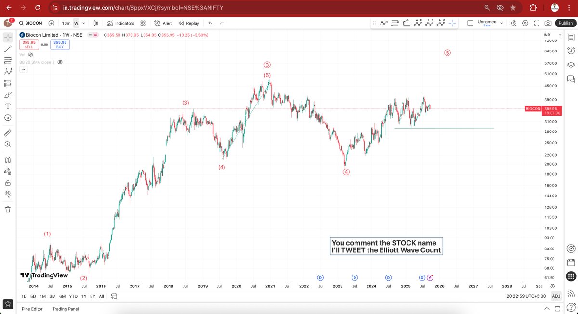Select the Elliott correction wave tool (ABC)
This screenshot has height=314, width=578.
[x=441, y=23]
